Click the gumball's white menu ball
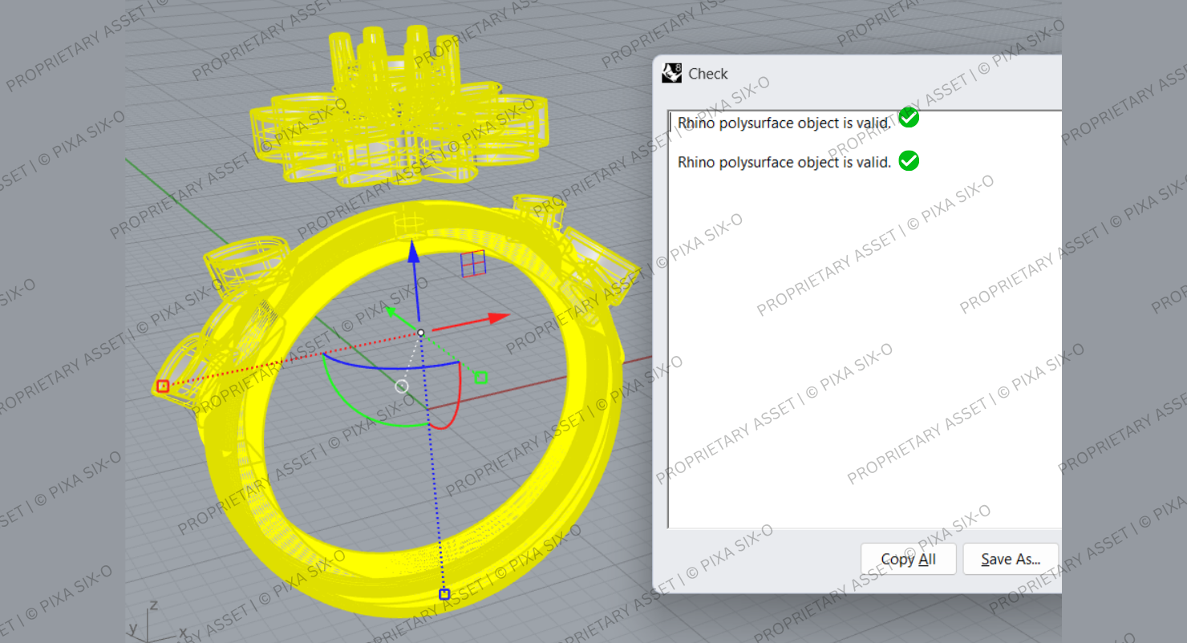Viewport: 1187px width, 643px height. (402, 386)
